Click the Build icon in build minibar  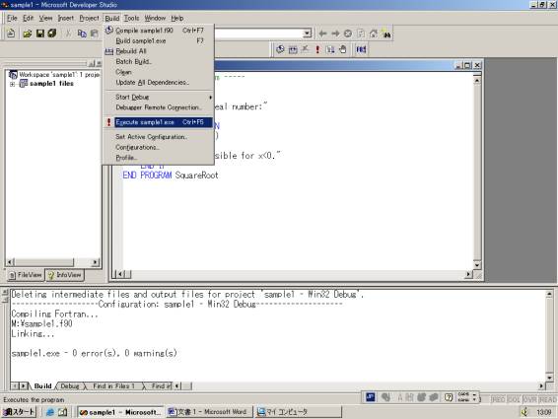(x=293, y=49)
